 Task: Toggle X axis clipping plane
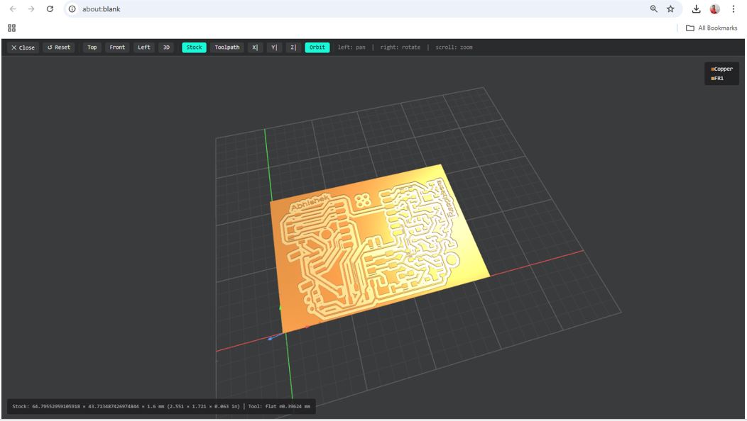click(255, 47)
